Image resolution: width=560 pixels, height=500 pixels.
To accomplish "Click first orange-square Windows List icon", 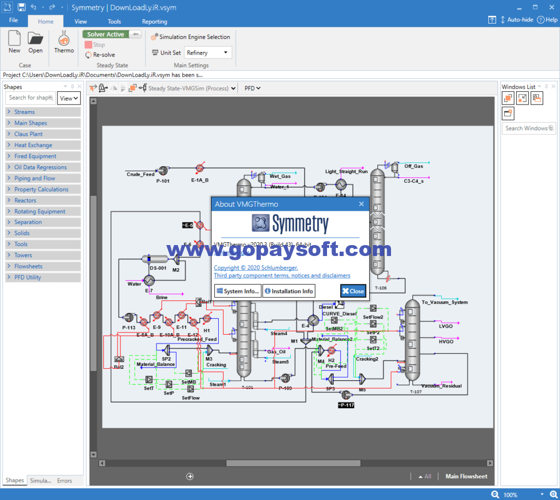I will point(508,98).
